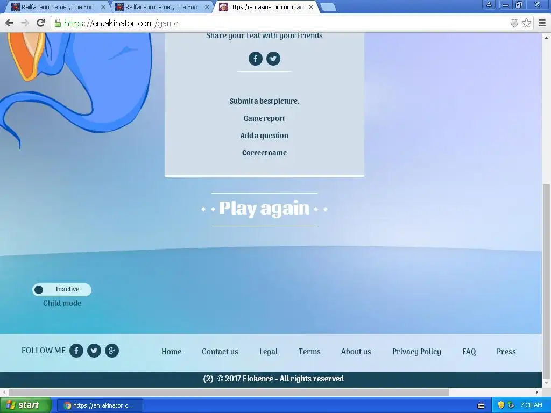
Task: Click the vertical scrollbar thumb
Action: (546, 281)
